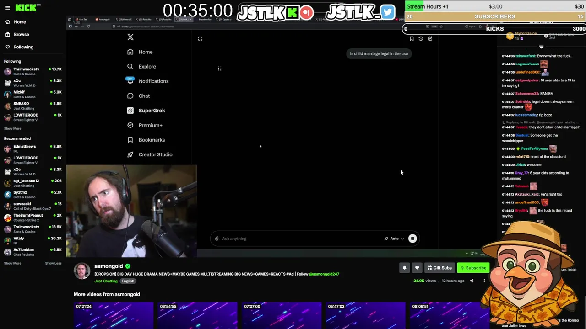Open Premium+ in X sidebar
586x329 pixels.
[145, 125]
